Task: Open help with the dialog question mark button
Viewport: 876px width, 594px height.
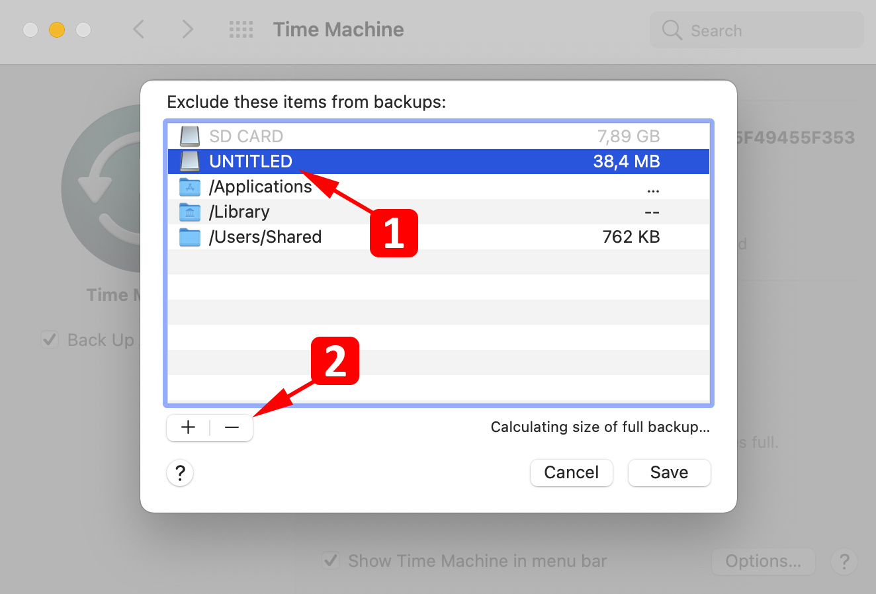Action: click(180, 473)
